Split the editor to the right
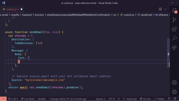This screenshot has width=179, height=101. click(160, 9)
